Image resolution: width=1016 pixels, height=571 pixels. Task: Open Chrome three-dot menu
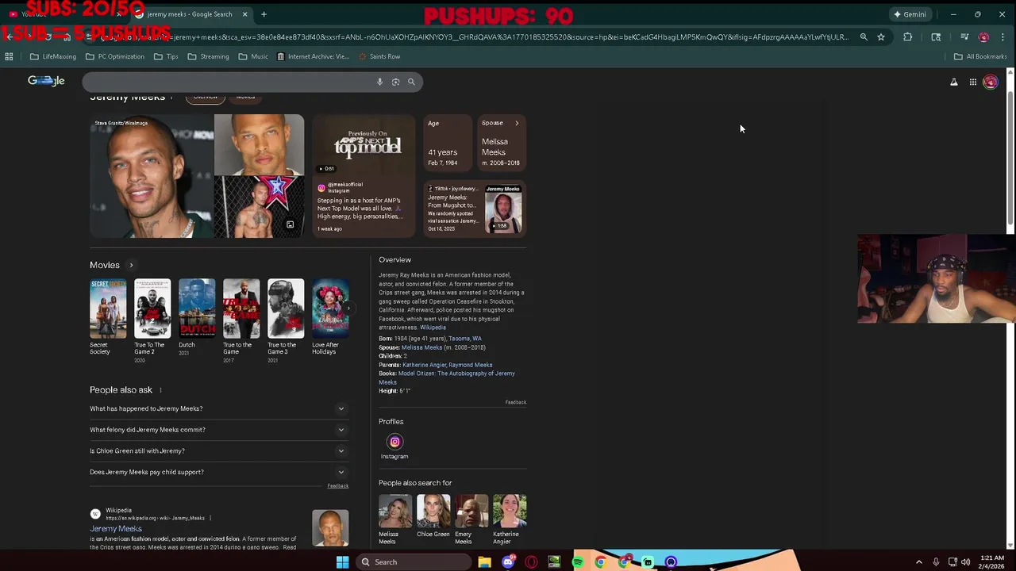pyautogui.click(x=1003, y=37)
